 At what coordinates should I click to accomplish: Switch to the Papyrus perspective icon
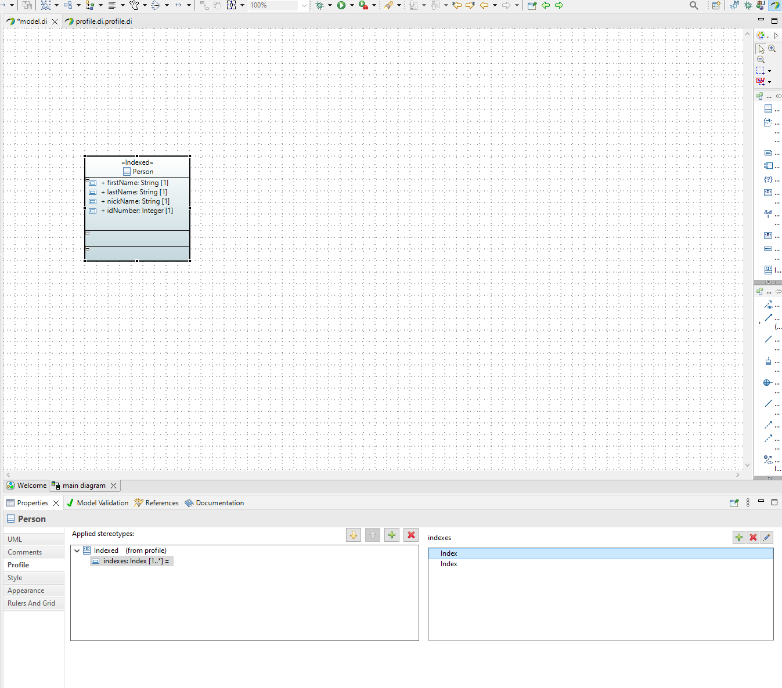coord(774,5)
